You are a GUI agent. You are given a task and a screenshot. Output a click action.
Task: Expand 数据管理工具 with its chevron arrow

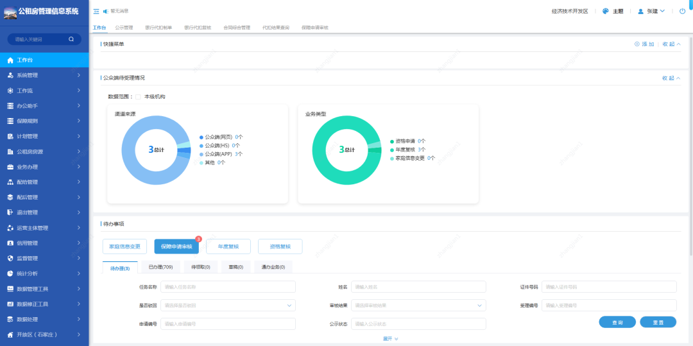click(x=79, y=289)
